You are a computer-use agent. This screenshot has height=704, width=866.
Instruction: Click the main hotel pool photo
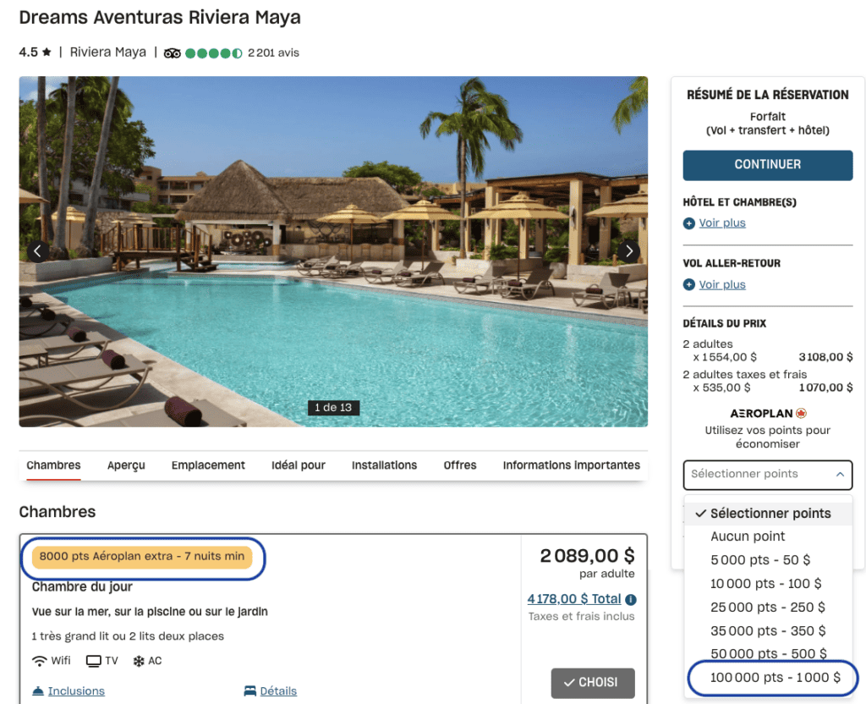pos(333,251)
